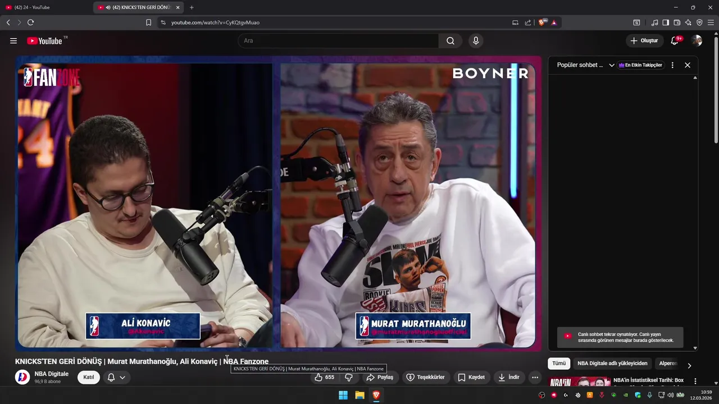Click the Oluştur create button
The width and height of the screenshot is (719, 404).
tap(644, 41)
